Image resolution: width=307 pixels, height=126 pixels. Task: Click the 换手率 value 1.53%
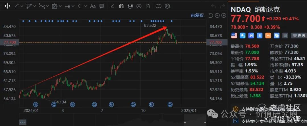[x=251, y=71]
